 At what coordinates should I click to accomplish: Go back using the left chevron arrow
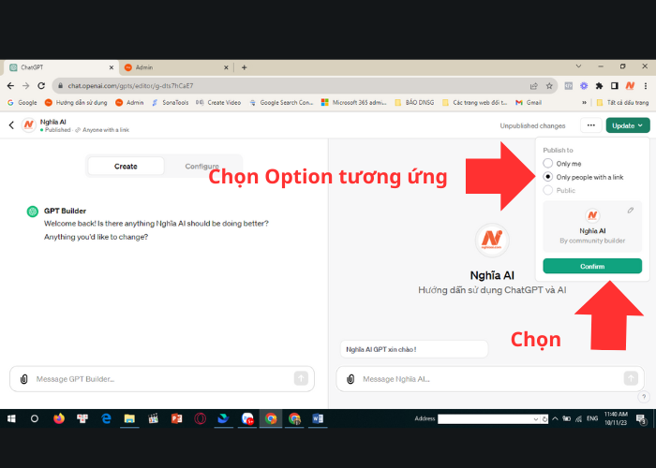click(11, 124)
